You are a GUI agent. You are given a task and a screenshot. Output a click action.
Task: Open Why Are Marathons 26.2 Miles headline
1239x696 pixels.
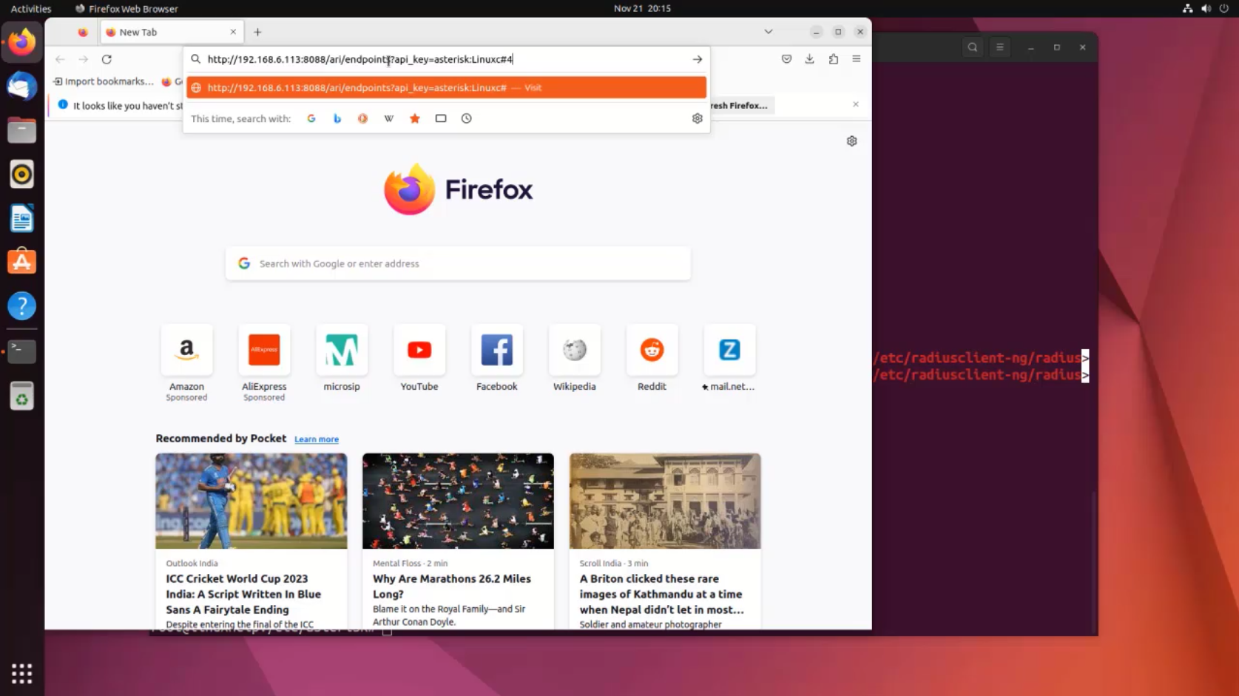point(452,586)
